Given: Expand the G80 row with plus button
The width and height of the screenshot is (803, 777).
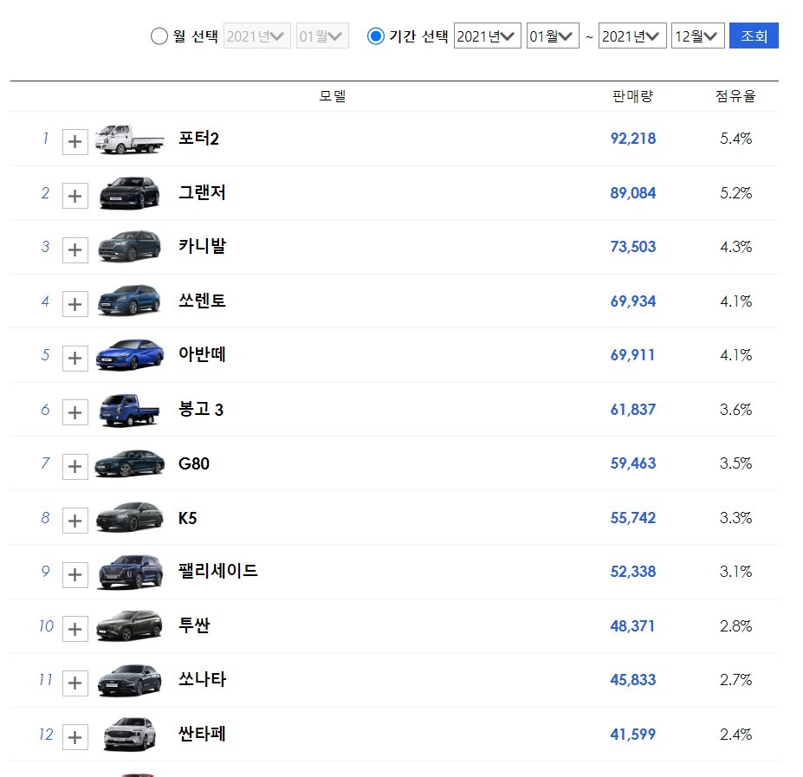Looking at the screenshot, I should [x=75, y=467].
